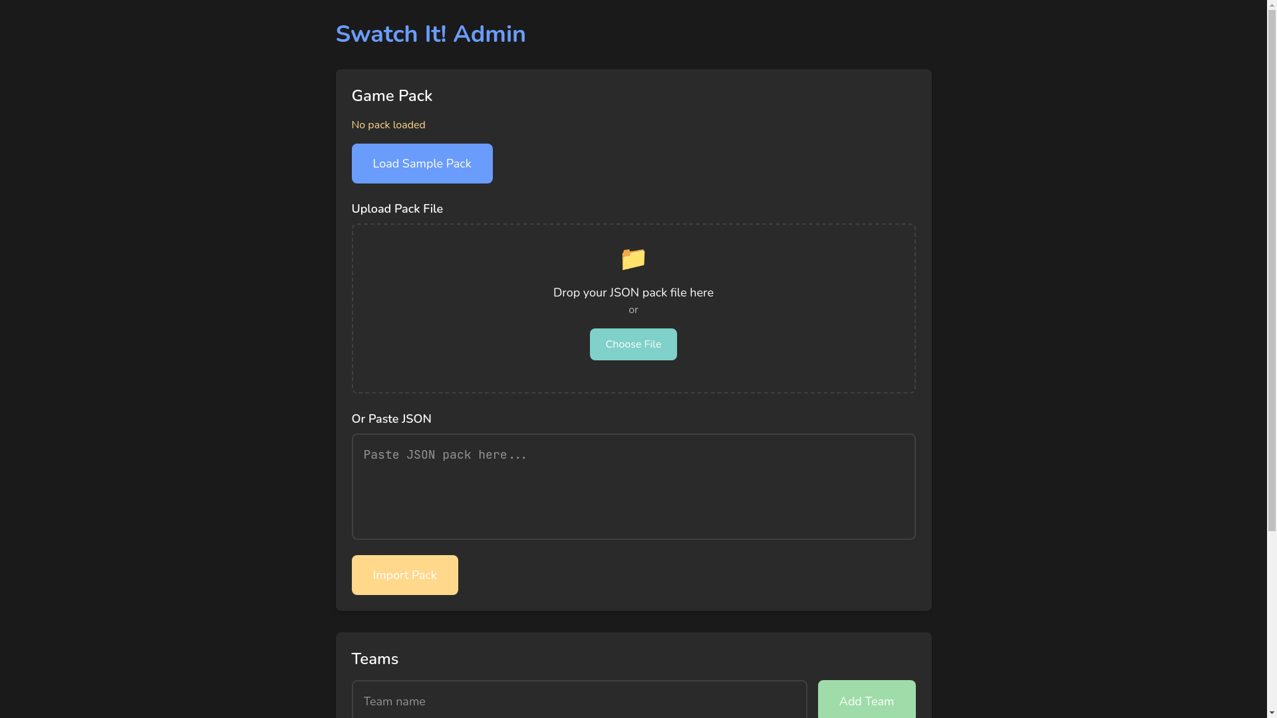Viewport: 1277px width, 718px height.
Task: Click the folder icon in the drop zone
Action: (x=633, y=259)
